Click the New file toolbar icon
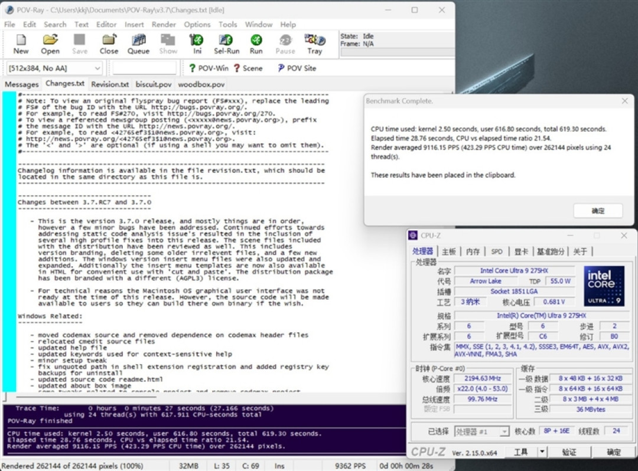Screen dimensions: 638x471 [21, 44]
